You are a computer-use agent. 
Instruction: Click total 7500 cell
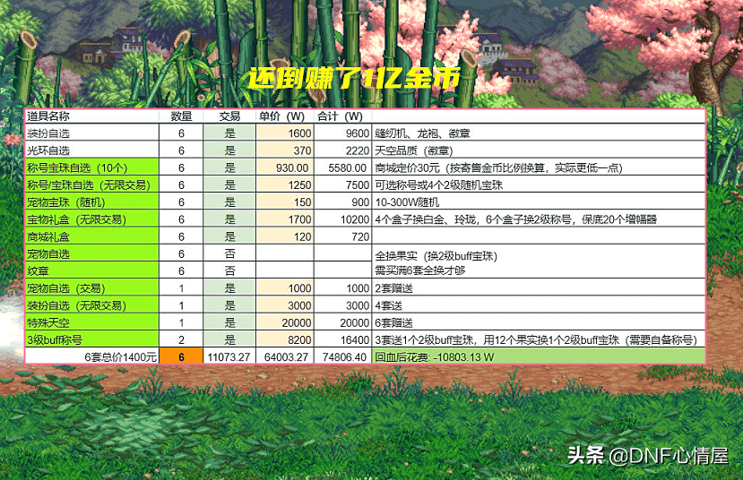[x=342, y=184]
